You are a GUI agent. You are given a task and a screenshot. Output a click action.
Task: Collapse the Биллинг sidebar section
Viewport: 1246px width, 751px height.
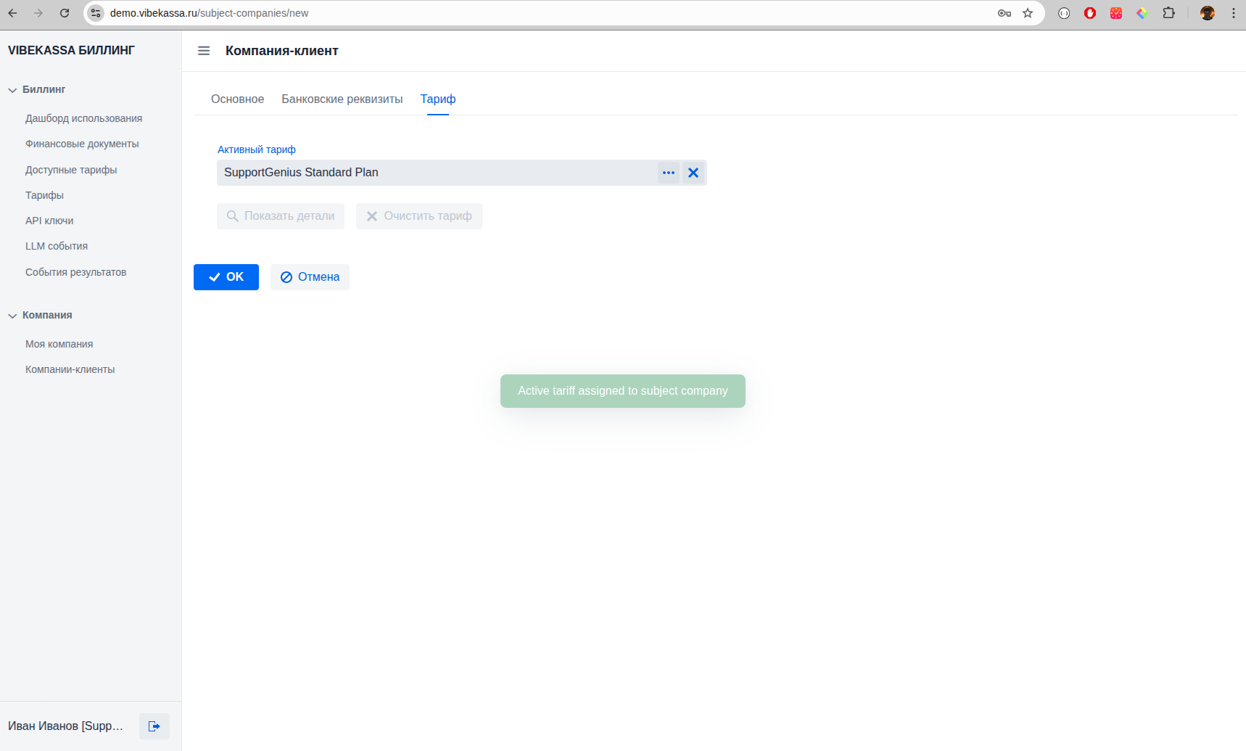point(12,90)
